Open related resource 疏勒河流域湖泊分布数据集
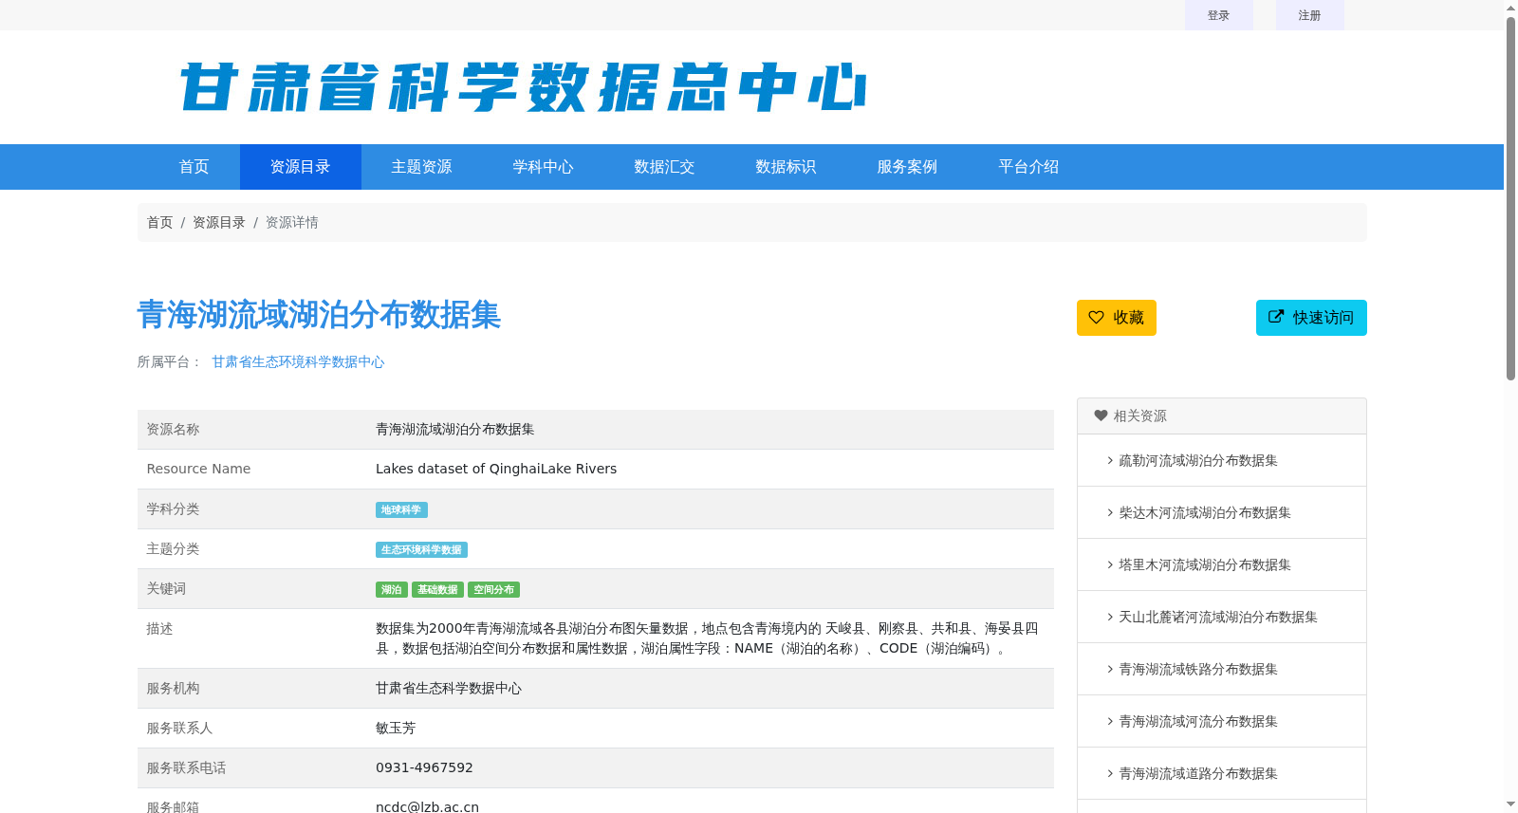 tap(1198, 460)
